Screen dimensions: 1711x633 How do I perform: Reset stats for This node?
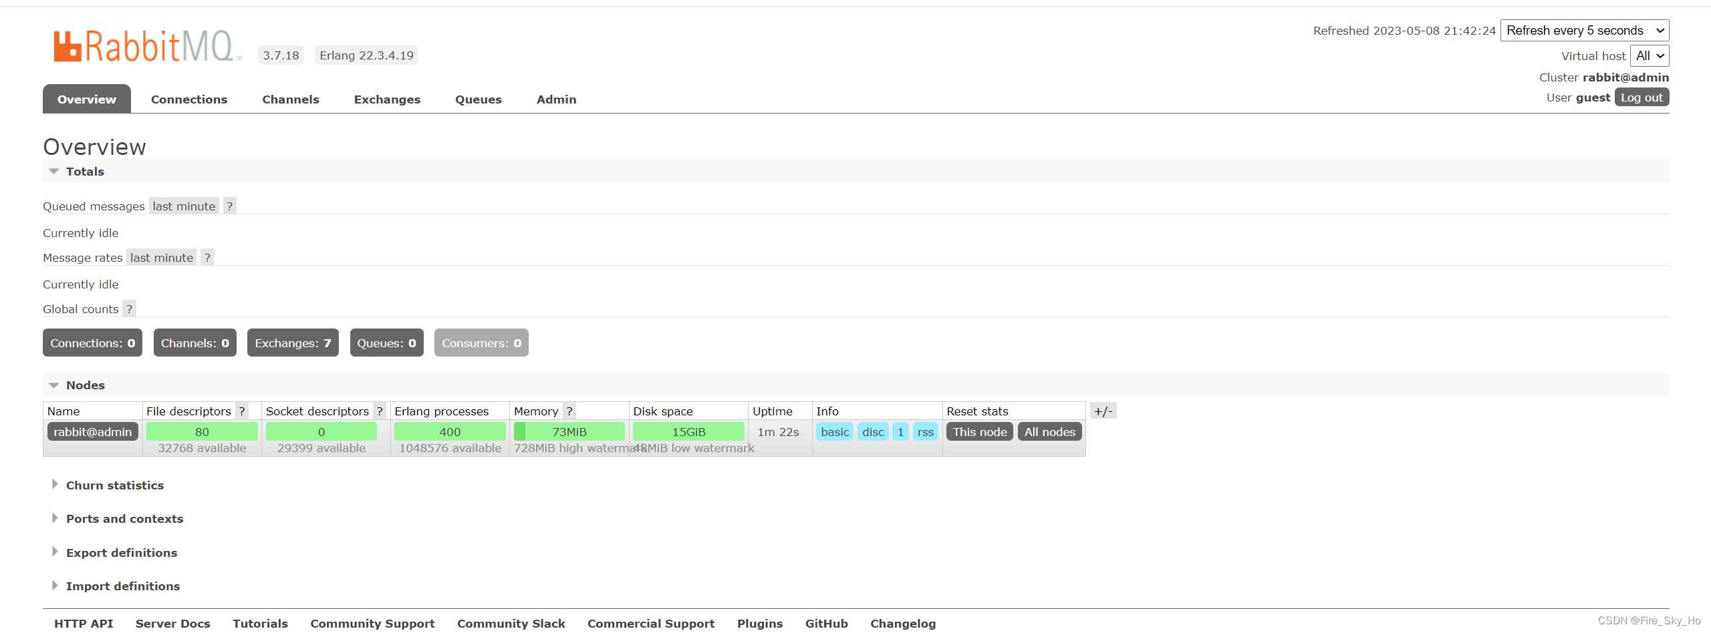980,431
